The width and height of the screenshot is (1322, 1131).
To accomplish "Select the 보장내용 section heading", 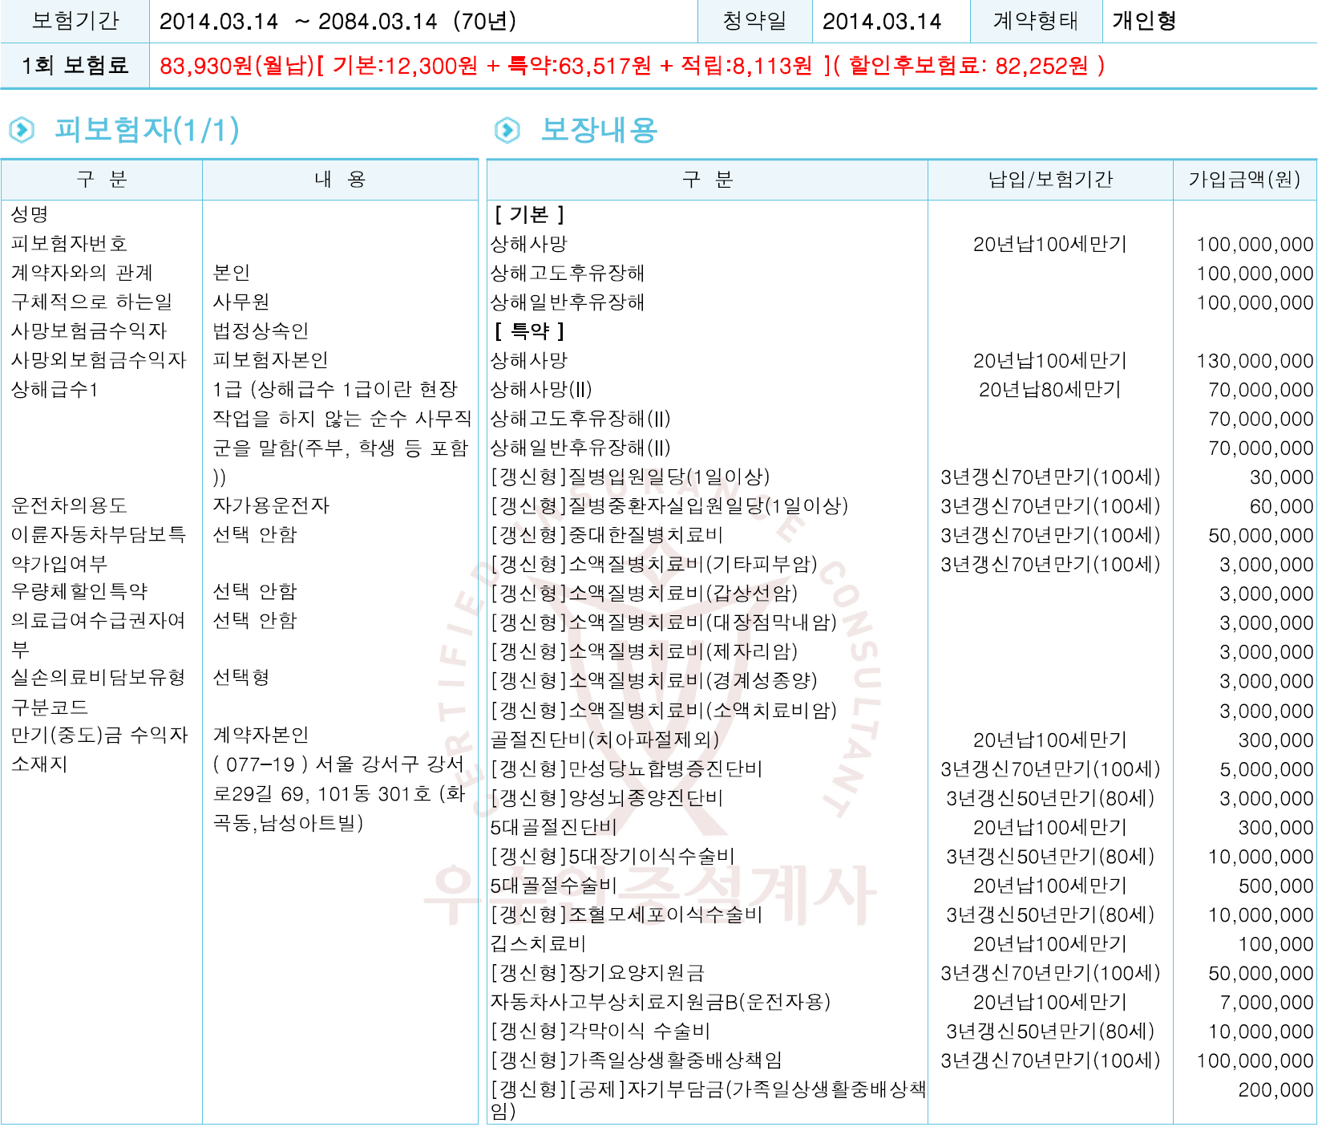I will tap(599, 130).
